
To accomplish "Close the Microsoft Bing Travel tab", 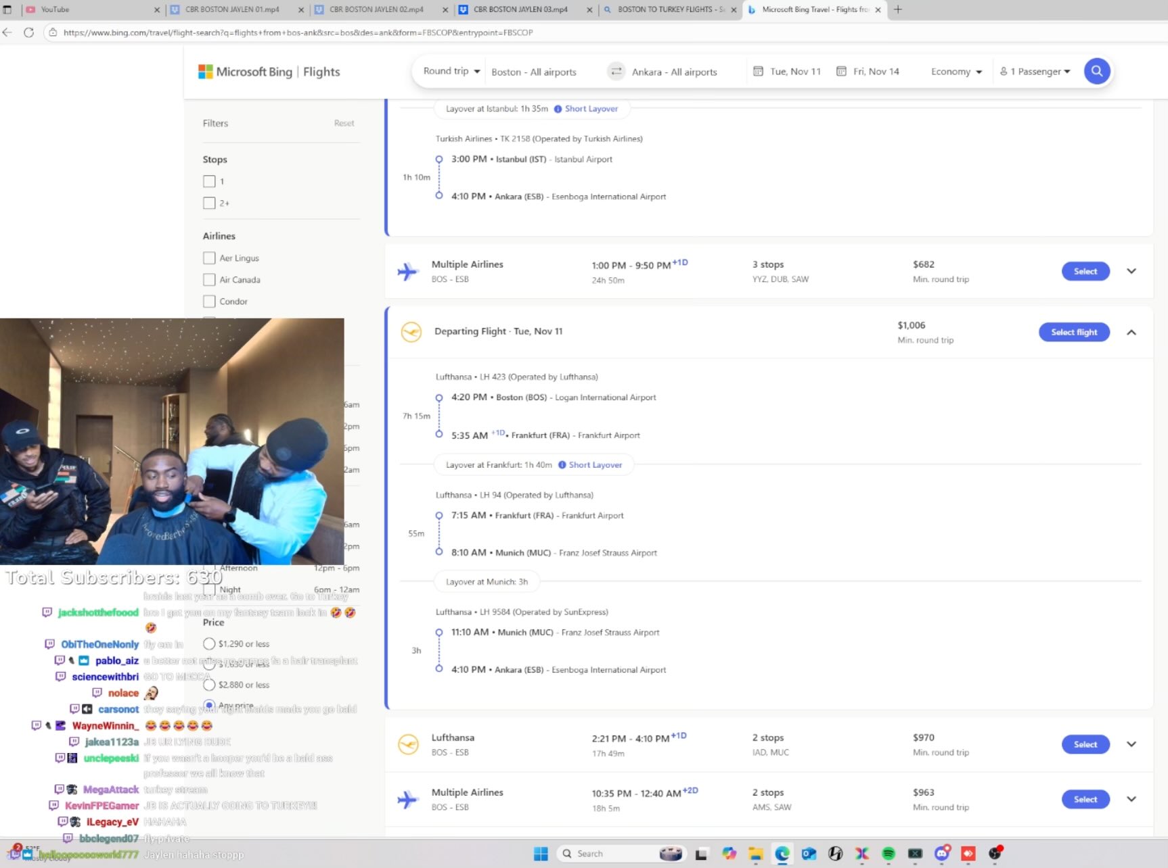I will click(x=878, y=10).
